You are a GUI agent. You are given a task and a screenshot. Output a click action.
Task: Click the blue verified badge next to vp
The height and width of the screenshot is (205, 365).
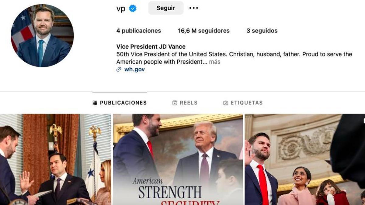coord(133,8)
